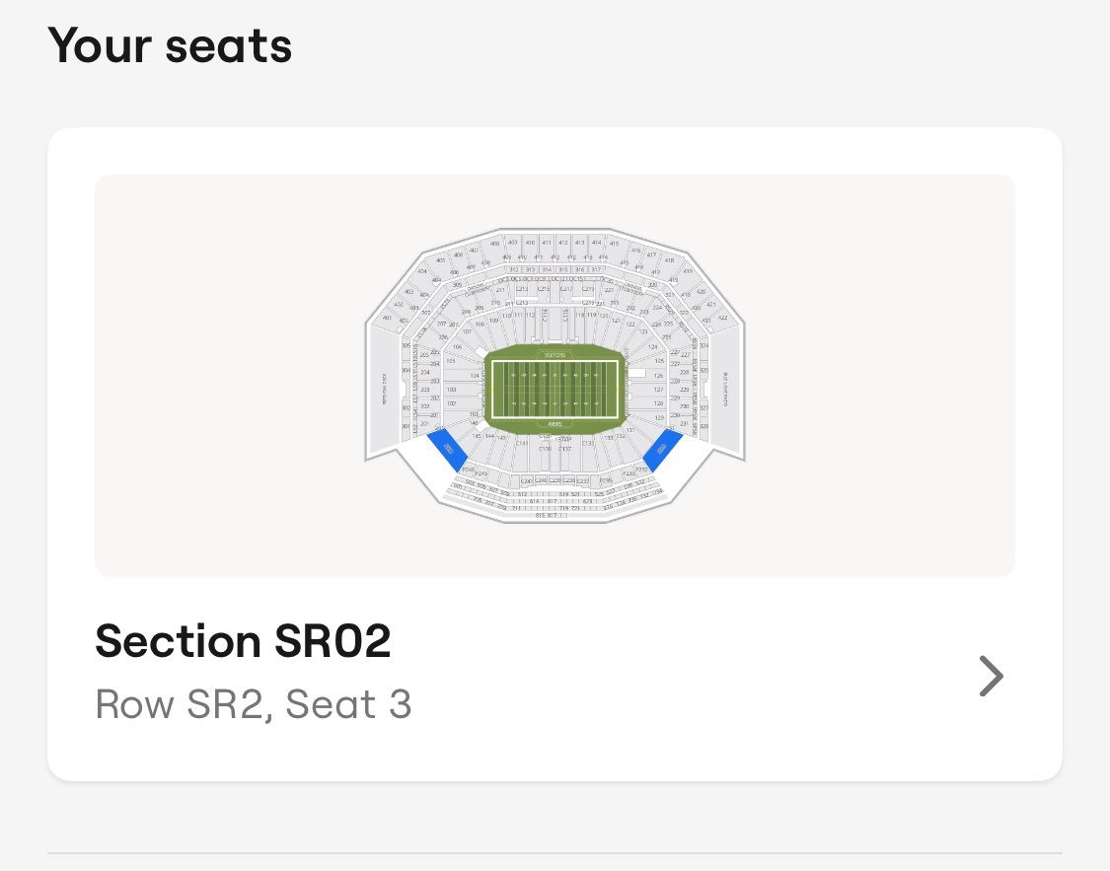Select section 328 on the map
The image size is (1110, 871).
[x=703, y=426]
